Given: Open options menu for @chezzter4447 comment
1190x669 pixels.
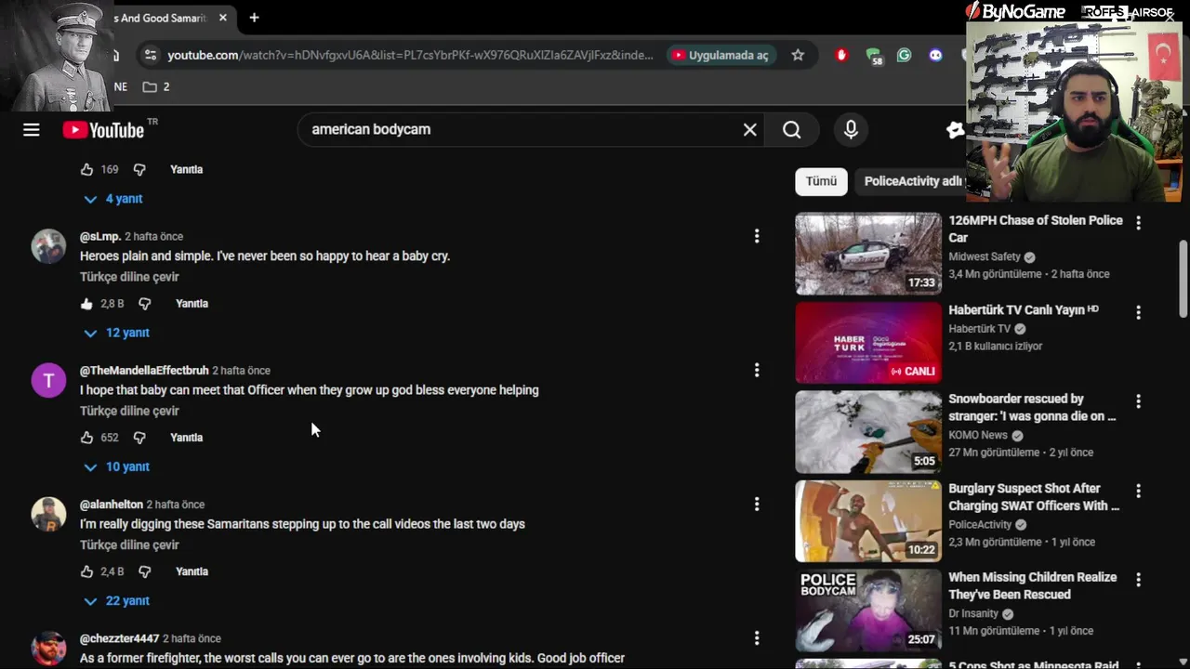Looking at the screenshot, I should (757, 638).
